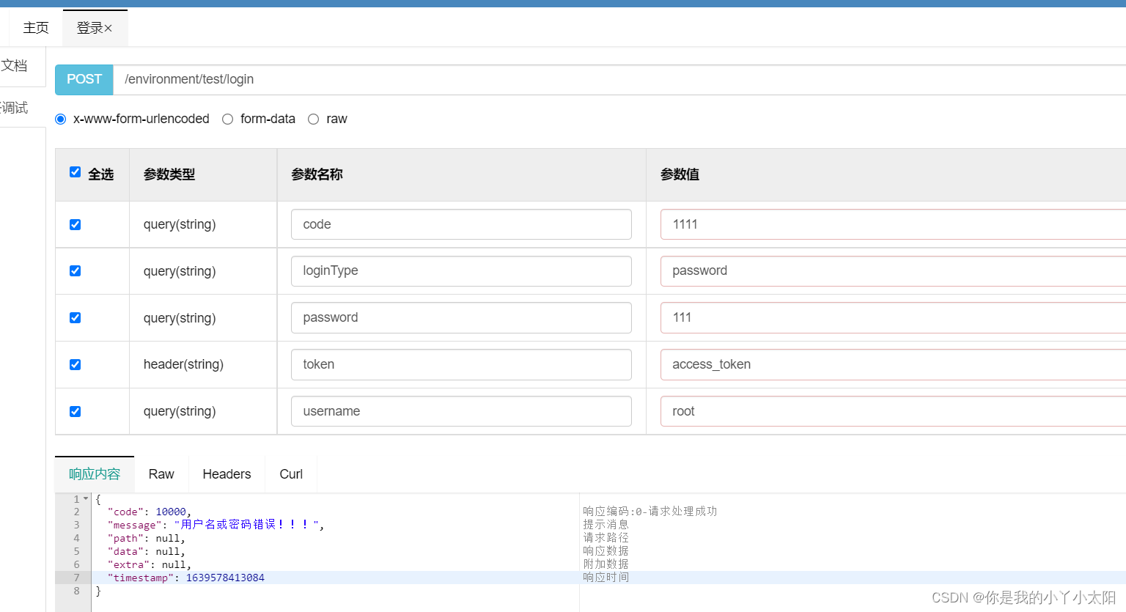Close the 登录 tab with the × icon

[108, 29]
